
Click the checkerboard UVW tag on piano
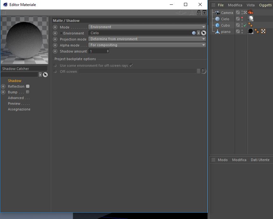[x=263, y=31]
